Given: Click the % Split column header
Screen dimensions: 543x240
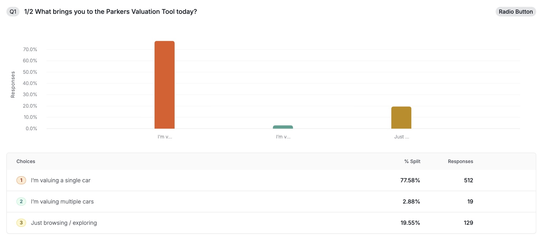Looking at the screenshot, I should [412, 161].
